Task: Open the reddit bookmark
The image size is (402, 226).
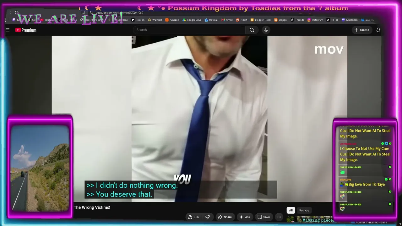Action: 242,20
